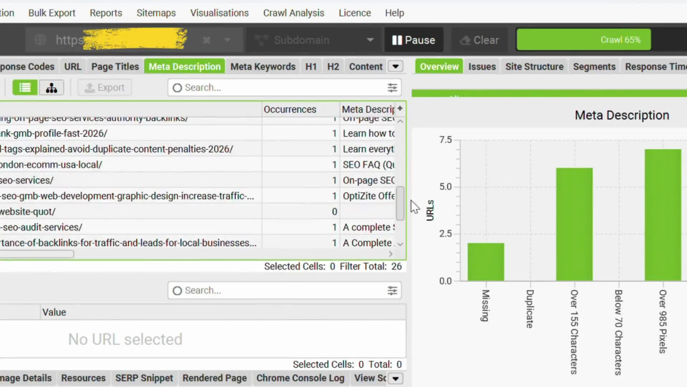Open the Crawl Analysis menu

click(x=293, y=13)
